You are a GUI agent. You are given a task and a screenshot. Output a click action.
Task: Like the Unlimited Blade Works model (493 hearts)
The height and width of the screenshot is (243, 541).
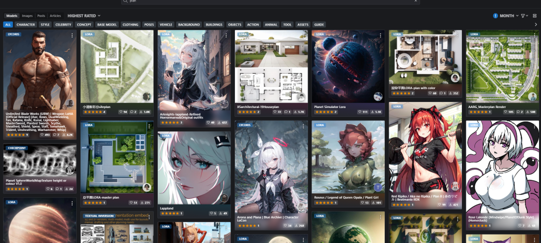pyautogui.click(x=45, y=135)
